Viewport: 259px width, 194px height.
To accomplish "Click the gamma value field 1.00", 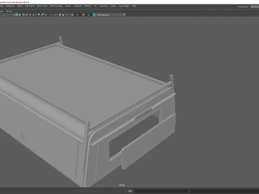I will [88, 15].
